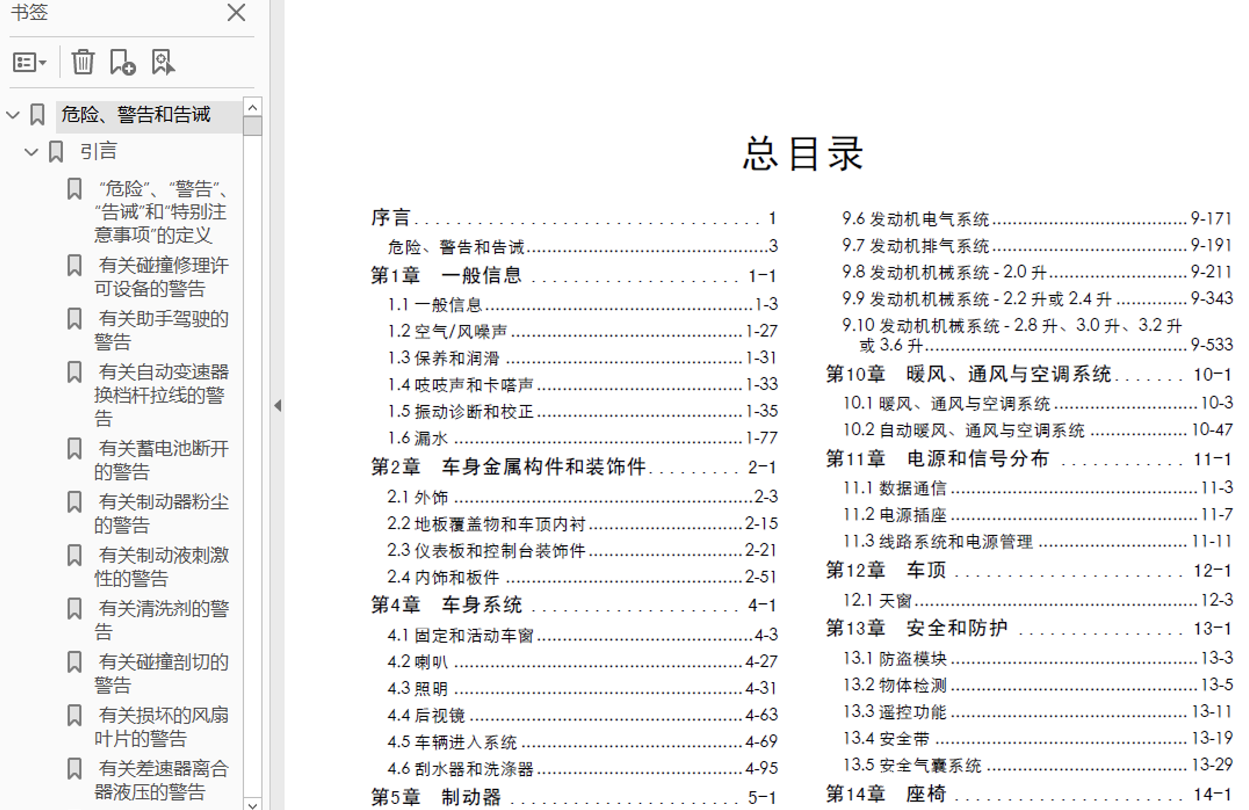
Task: Open bookmark 有关损坏的风扇叶片的警告
Action: 162,727
